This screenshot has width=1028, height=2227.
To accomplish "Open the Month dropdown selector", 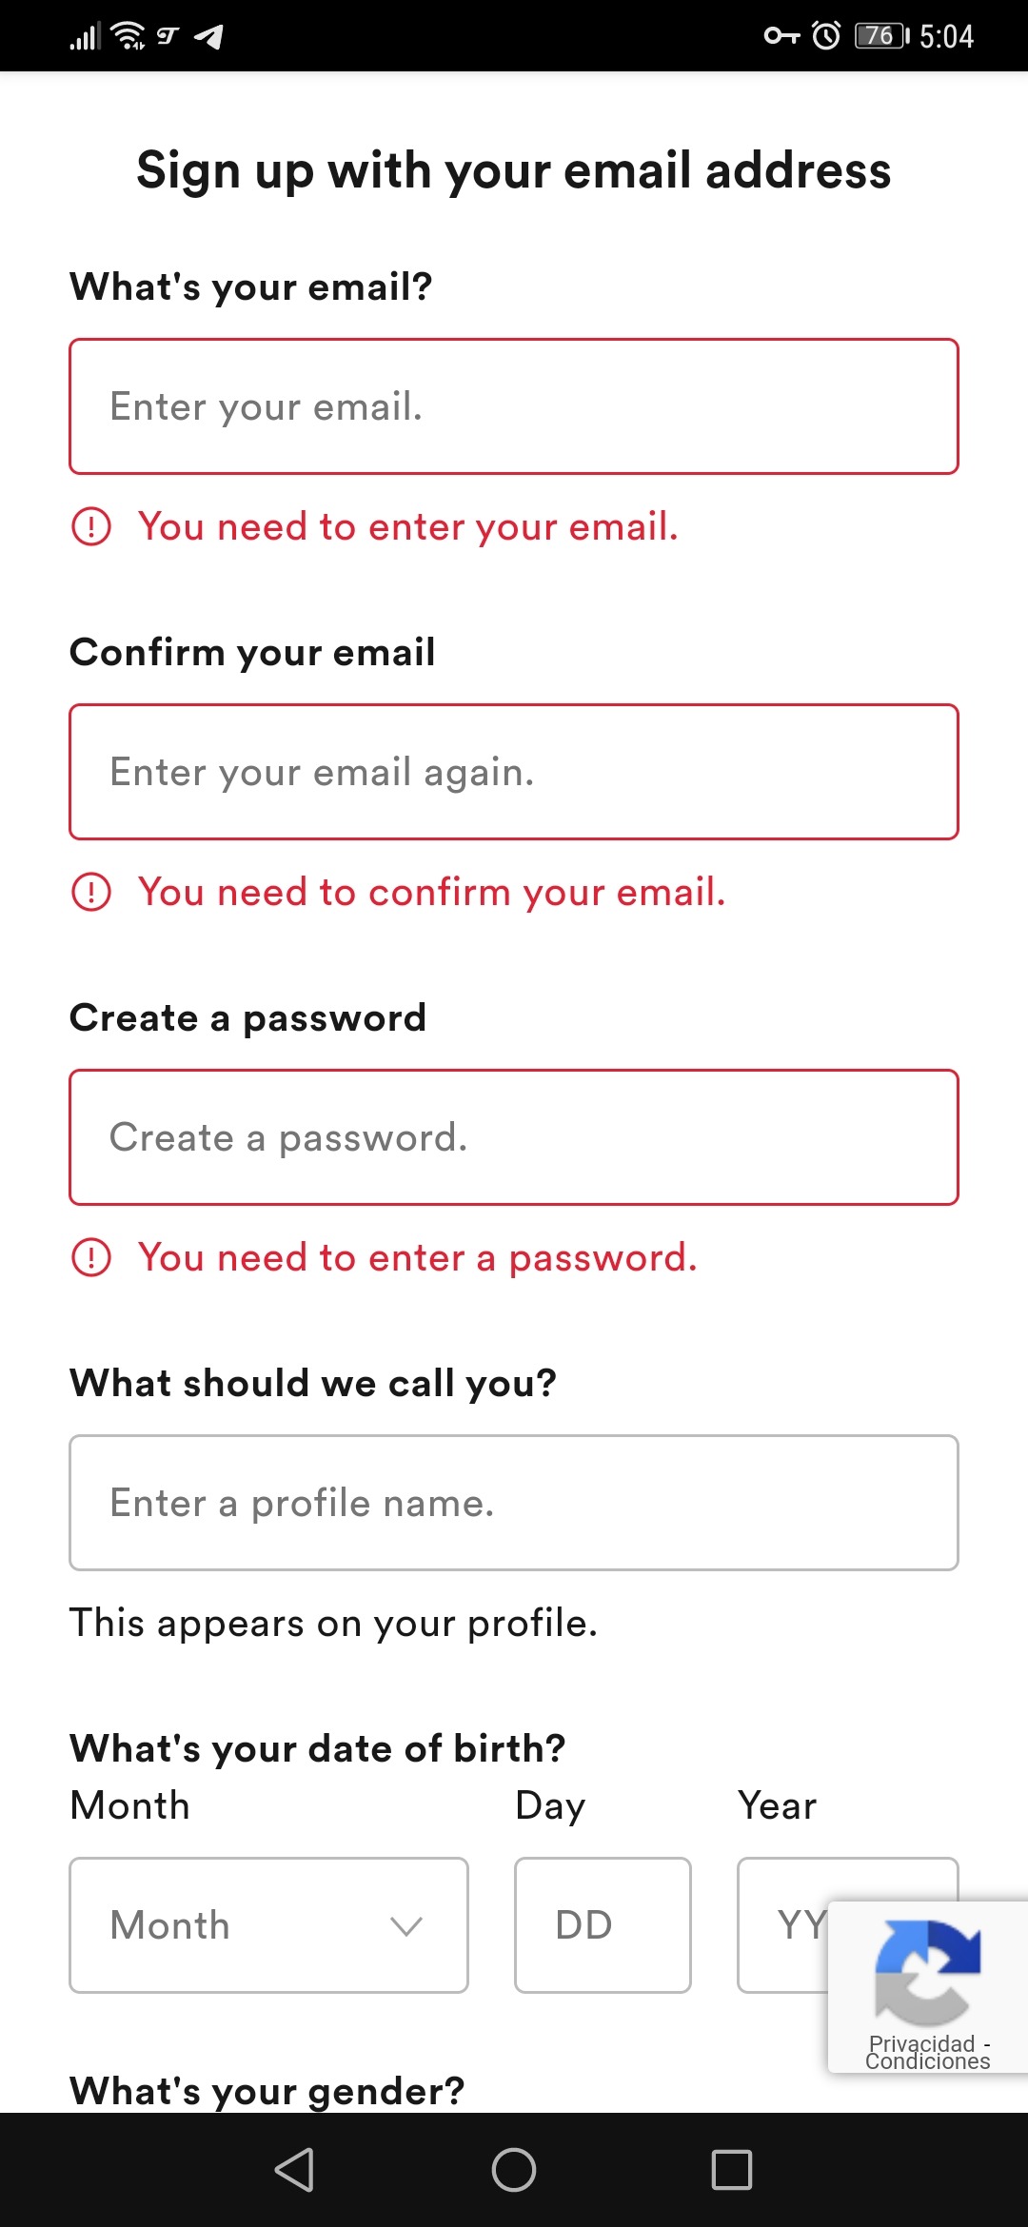I will pyautogui.click(x=268, y=1925).
